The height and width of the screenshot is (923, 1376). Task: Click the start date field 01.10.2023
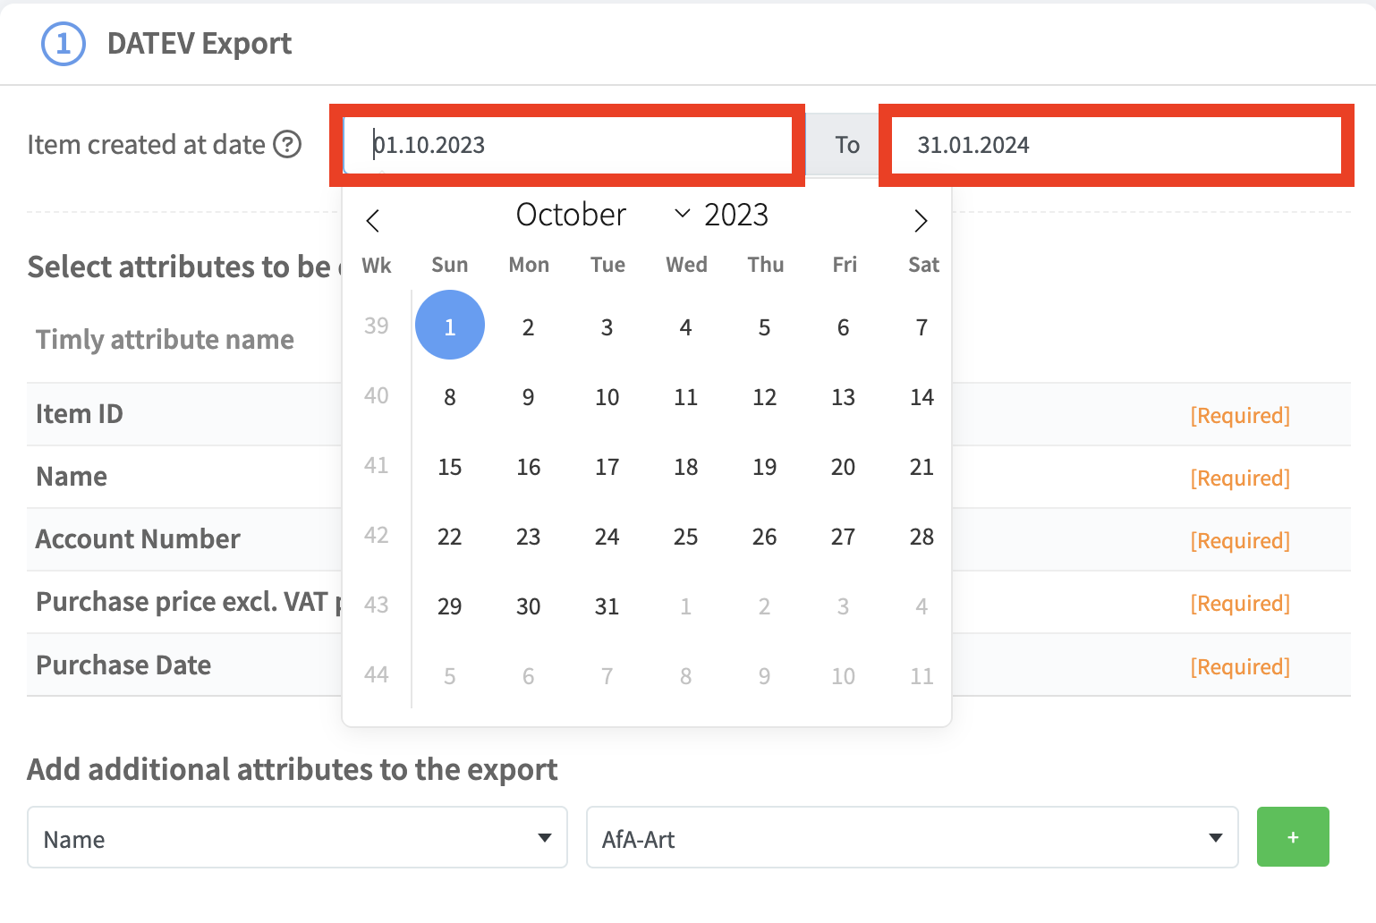pyautogui.click(x=567, y=145)
